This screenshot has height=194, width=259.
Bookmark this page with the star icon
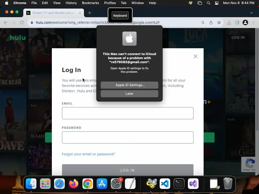click(219, 22)
